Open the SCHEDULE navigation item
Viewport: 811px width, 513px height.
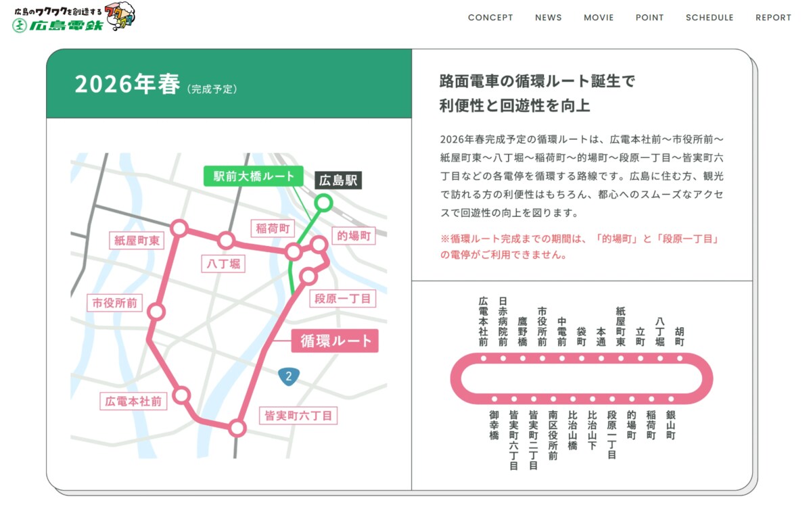(x=710, y=18)
